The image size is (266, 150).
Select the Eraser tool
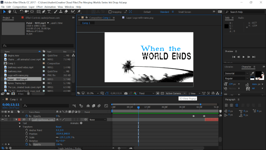[66, 12]
